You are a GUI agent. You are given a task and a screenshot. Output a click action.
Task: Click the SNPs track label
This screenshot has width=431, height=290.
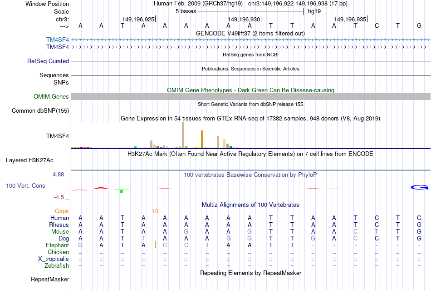pos(61,82)
